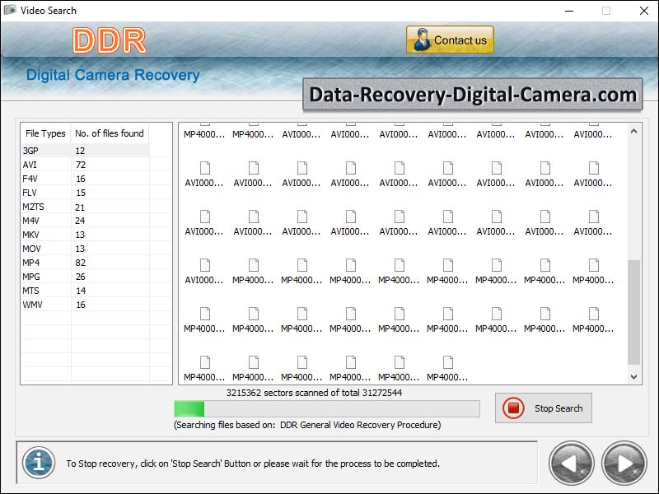Click the red stop icon in Stop Search
The height and width of the screenshot is (494, 659).
point(513,408)
